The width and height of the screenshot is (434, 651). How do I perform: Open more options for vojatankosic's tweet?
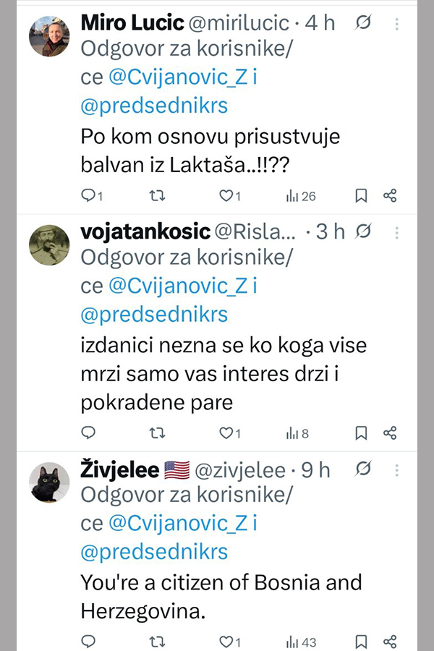coord(396,232)
